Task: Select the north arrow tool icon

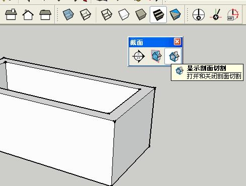Action: (x=216, y=15)
